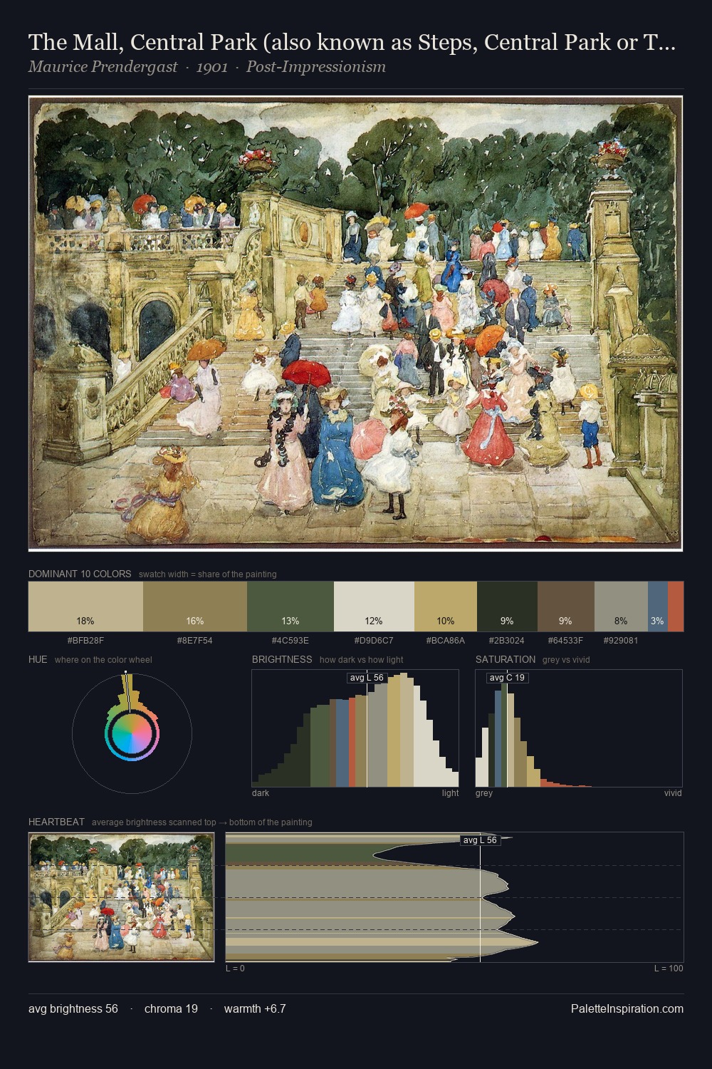Click the 'dark' brightness axis label
Image resolution: width=712 pixels, height=1069 pixels.
pyautogui.click(x=261, y=793)
